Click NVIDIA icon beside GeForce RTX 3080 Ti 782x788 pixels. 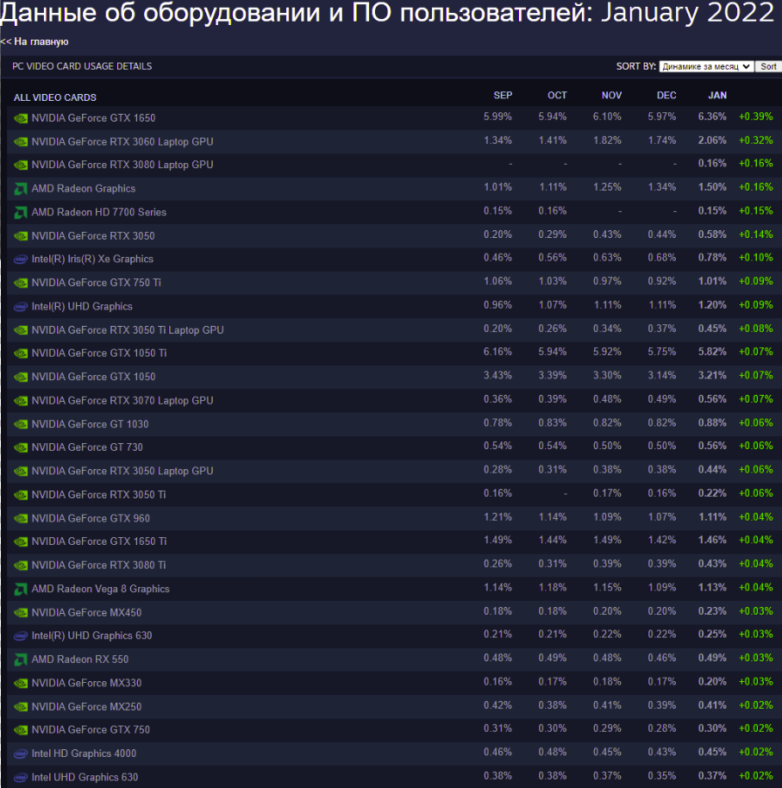coord(21,566)
